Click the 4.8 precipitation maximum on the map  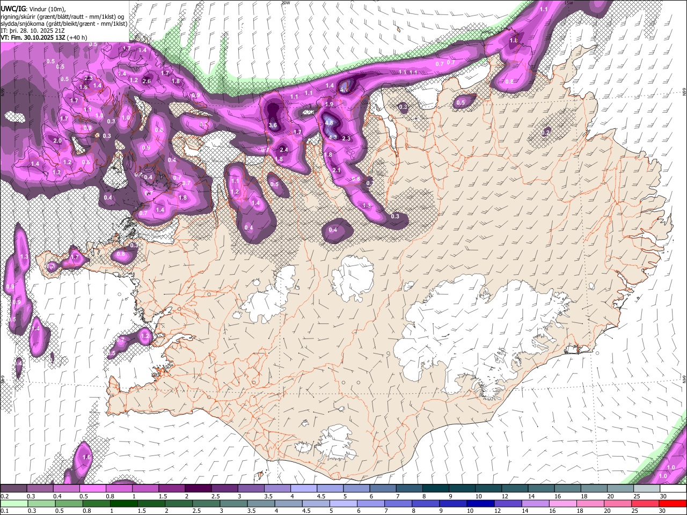(330, 123)
